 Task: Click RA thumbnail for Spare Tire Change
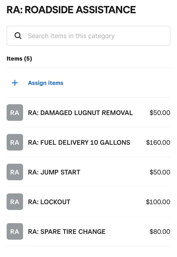[15, 232]
